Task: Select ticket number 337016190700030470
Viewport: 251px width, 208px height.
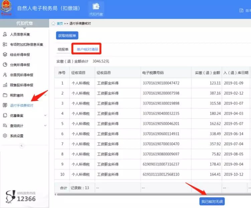Action: coord(161,144)
